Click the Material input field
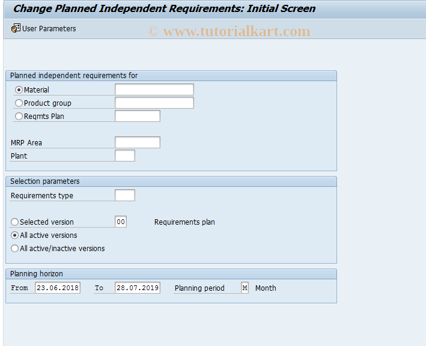 pos(154,90)
